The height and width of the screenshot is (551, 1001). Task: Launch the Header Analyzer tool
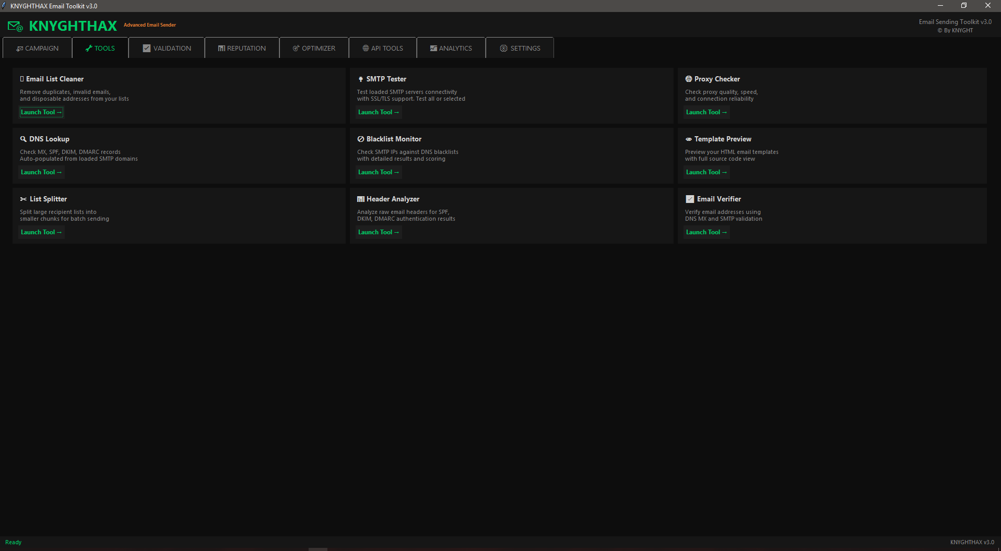pyautogui.click(x=379, y=232)
